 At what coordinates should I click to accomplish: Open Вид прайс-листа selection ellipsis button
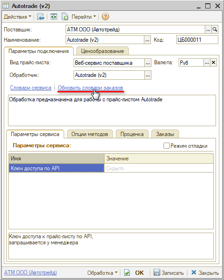(x=148, y=63)
